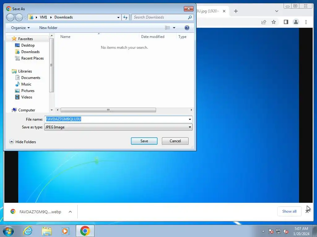The height and width of the screenshot is (237, 317).
Task: Click the Save button in the dialog
Action: click(x=144, y=141)
